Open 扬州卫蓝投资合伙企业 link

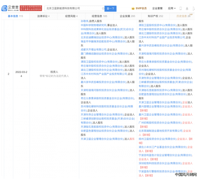pos(158,139)
